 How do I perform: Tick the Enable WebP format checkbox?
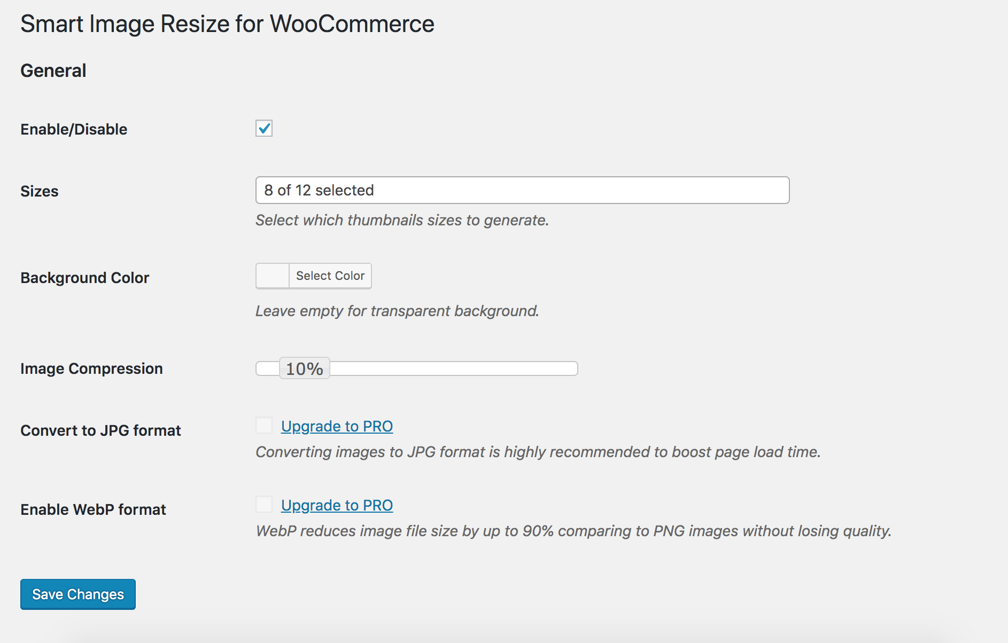point(264,505)
